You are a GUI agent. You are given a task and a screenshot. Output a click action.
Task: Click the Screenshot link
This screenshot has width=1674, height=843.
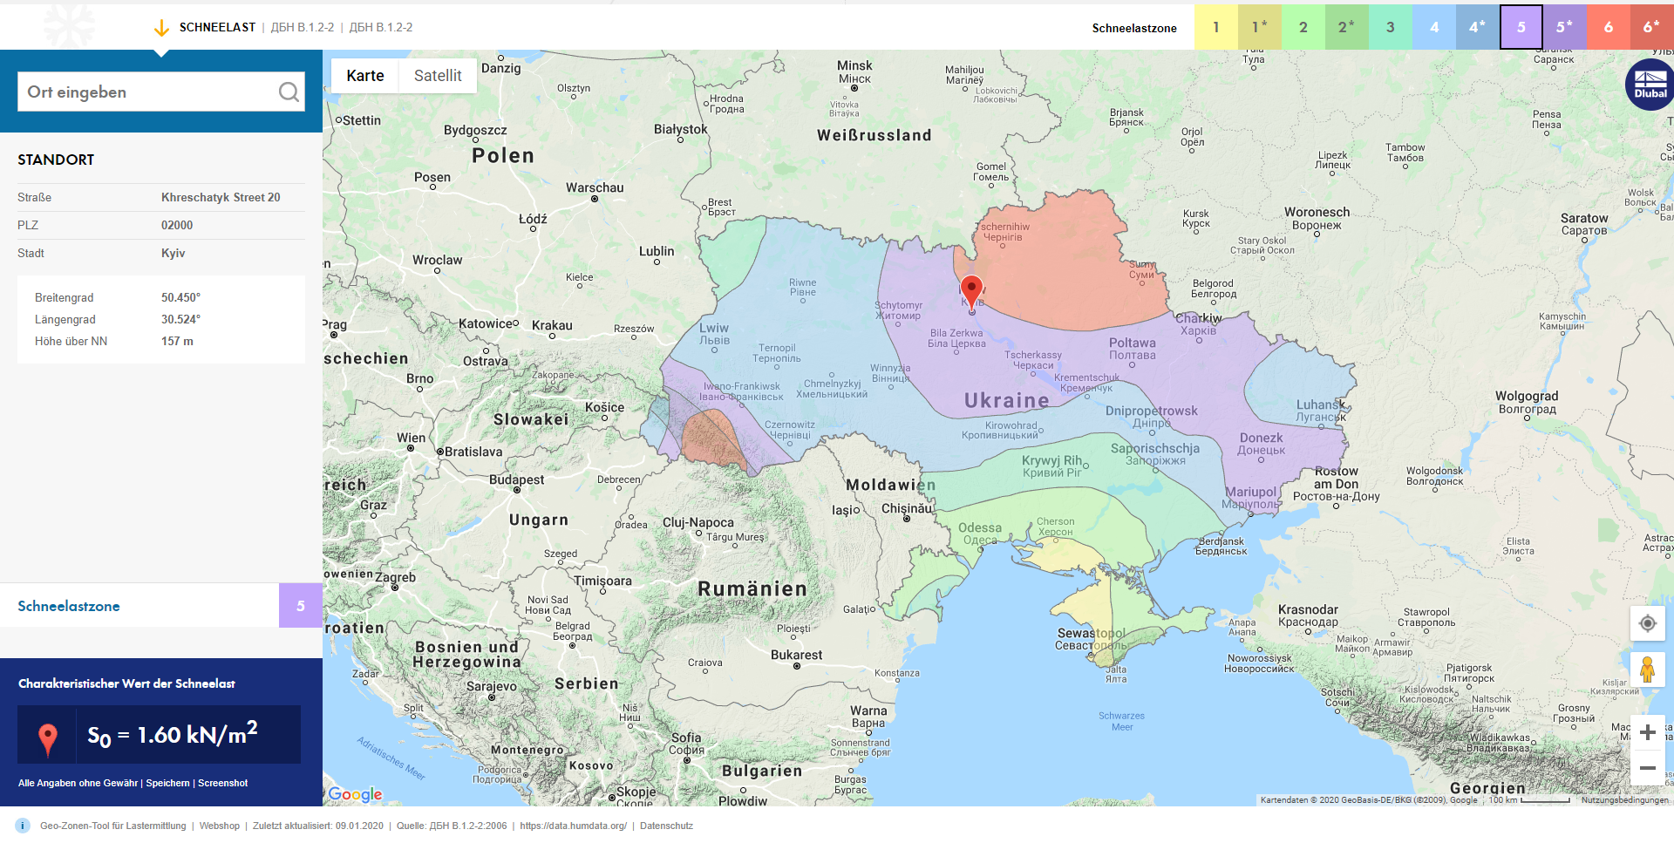pyautogui.click(x=223, y=783)
